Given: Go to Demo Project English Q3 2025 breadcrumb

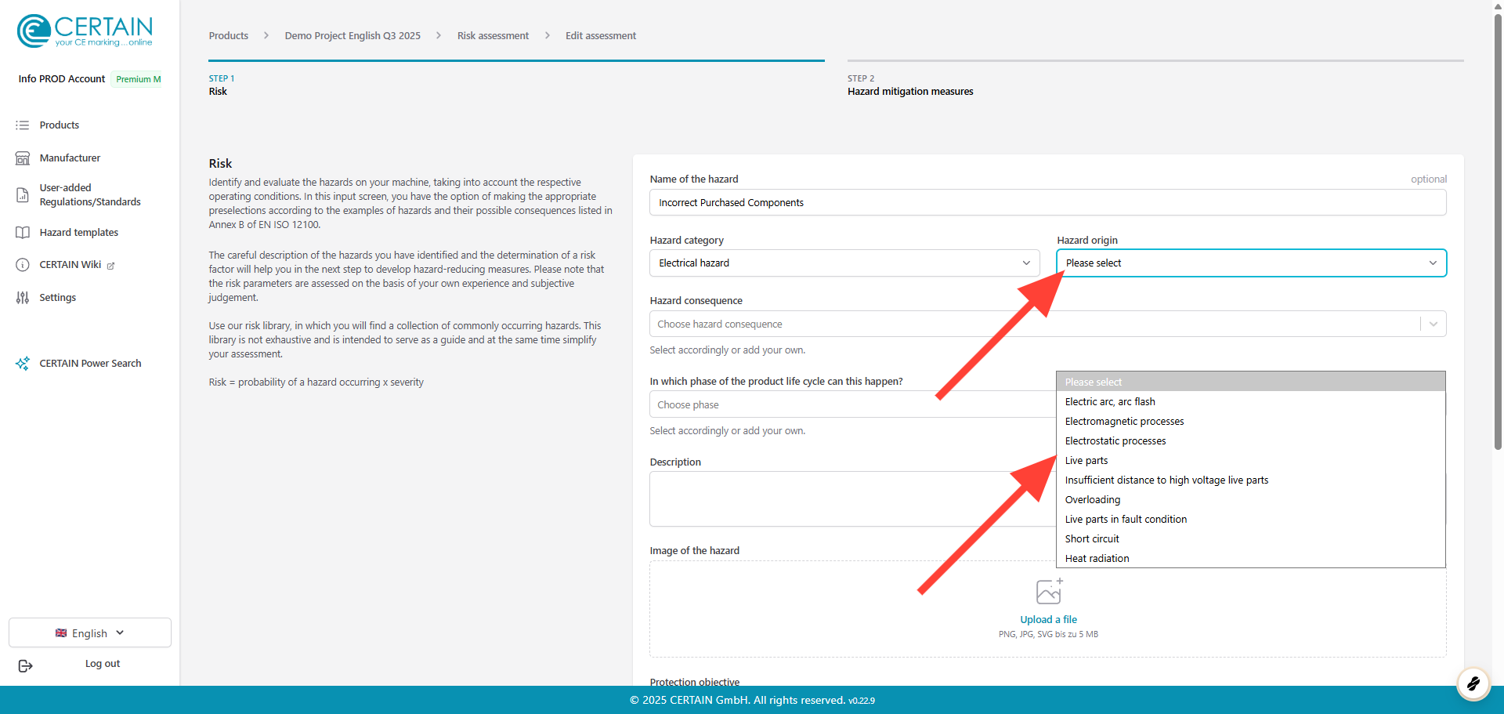Looking at the screenshot, I should tap(352, 36).
